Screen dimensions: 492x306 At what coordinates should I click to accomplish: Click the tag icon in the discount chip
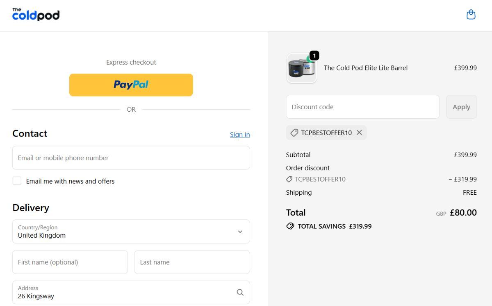pos(294,133)
